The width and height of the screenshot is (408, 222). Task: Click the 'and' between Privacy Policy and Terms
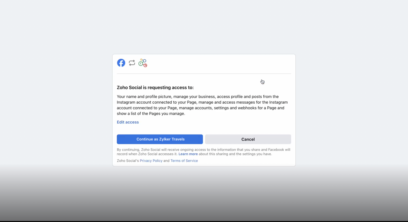[x=166, y=161]
